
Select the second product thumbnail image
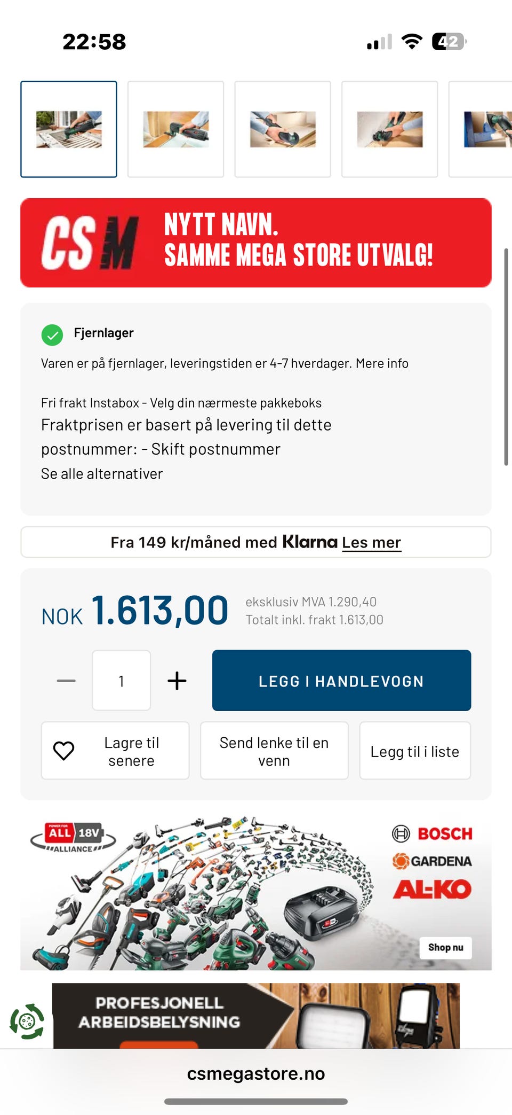176,129
